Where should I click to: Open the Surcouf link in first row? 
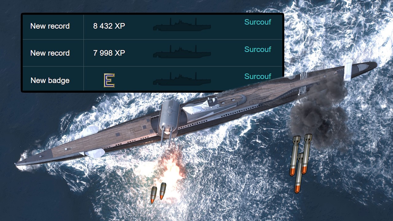(258, 22)
